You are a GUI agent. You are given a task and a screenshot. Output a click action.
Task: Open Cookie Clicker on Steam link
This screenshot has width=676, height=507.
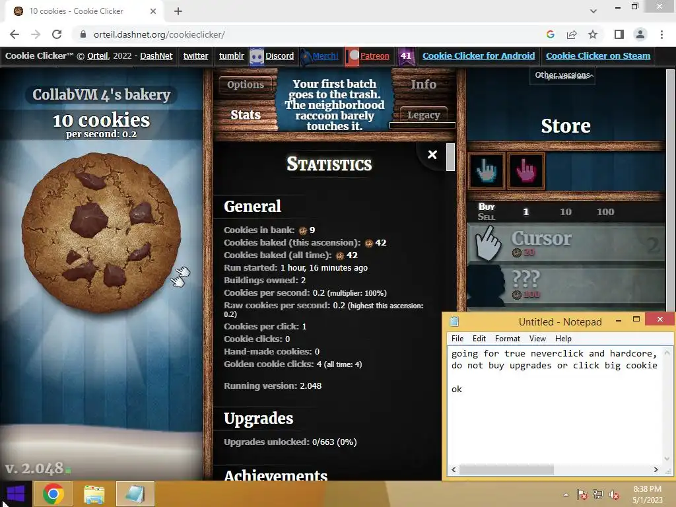(x=598, y=55)
